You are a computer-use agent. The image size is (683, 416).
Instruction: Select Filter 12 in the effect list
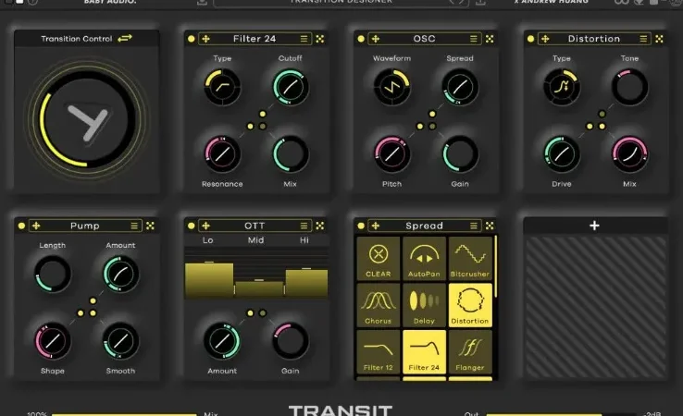click(379, 351)
